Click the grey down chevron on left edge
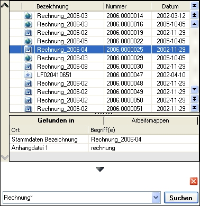The height and width of the screenshot is (206, 200). tap(5, 157)
